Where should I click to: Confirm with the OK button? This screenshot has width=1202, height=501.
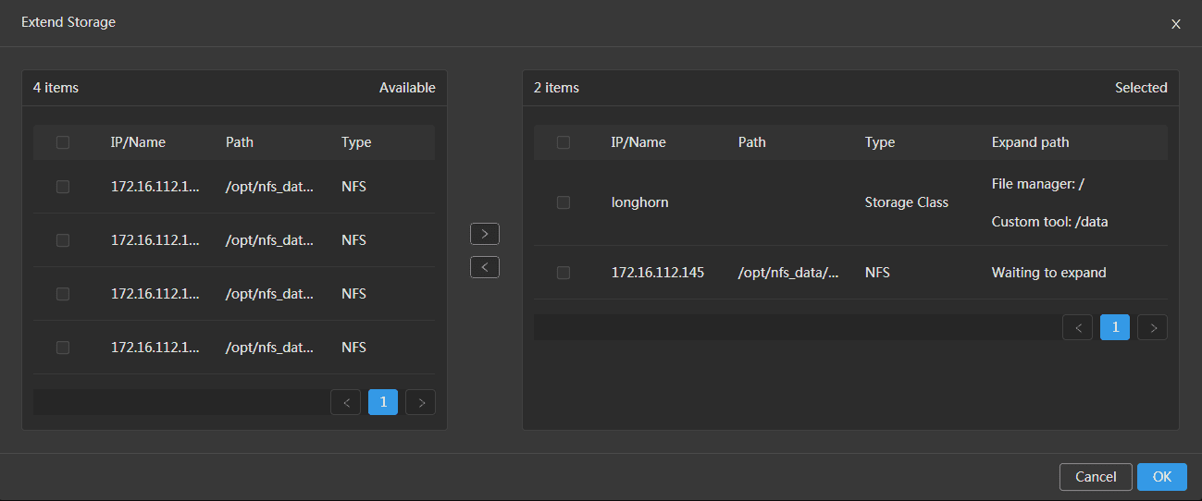pyautogui.click(x=1162, y=477)
